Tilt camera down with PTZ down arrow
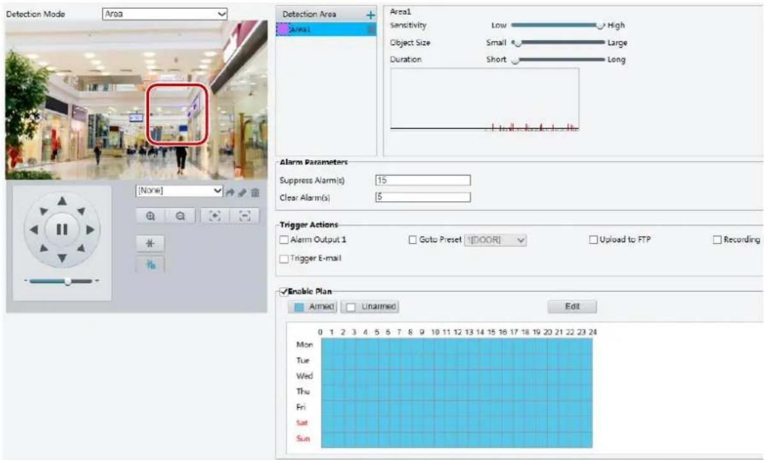The height and width of the screenshot is (460, 764). pyautogui.click(x=62, y=257)
